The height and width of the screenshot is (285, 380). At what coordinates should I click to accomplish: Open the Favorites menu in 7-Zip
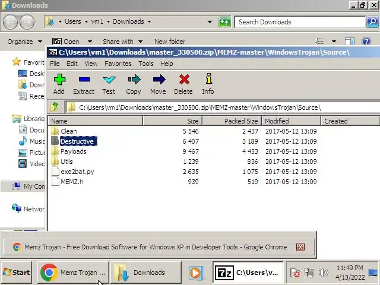click(x=118, y=64)
